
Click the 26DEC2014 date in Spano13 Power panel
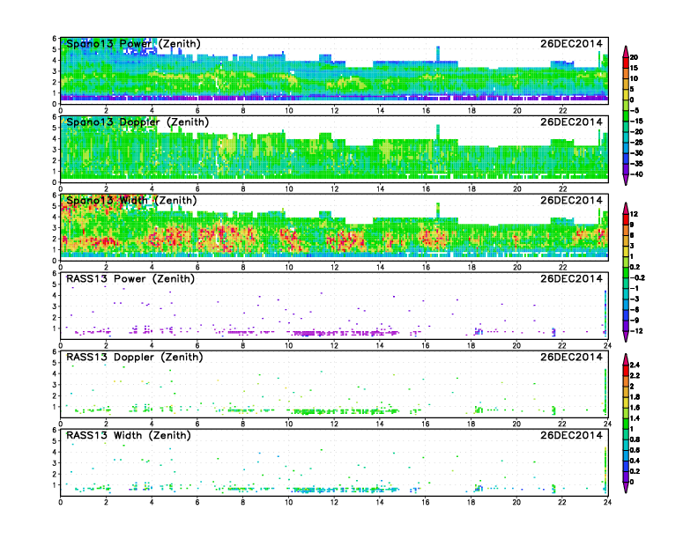573,43
